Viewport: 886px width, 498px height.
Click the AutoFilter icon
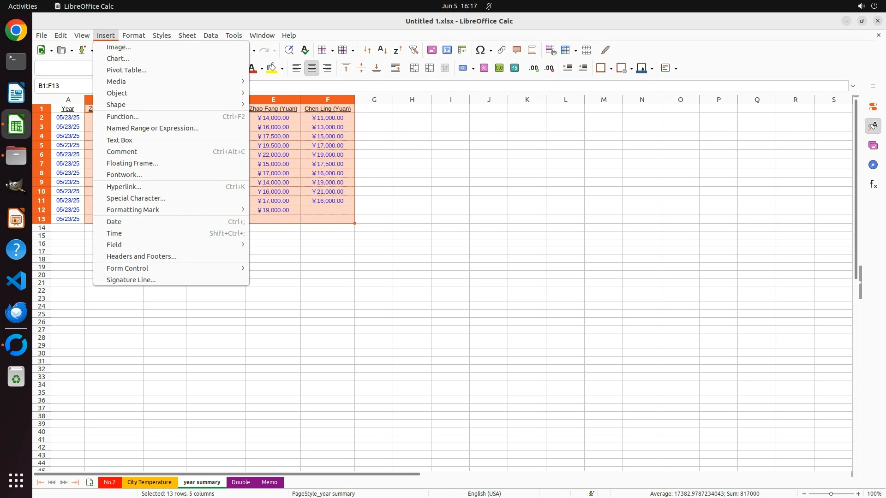(x=413, y=50)
